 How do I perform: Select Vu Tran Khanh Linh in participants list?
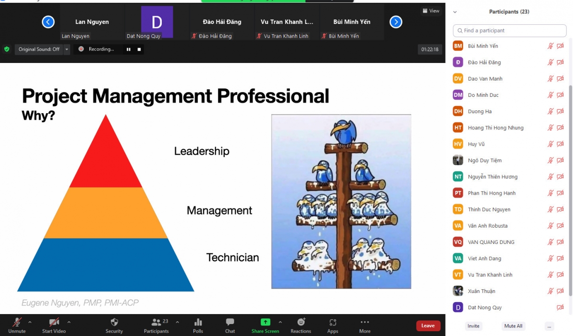click(x=509, y=275)
